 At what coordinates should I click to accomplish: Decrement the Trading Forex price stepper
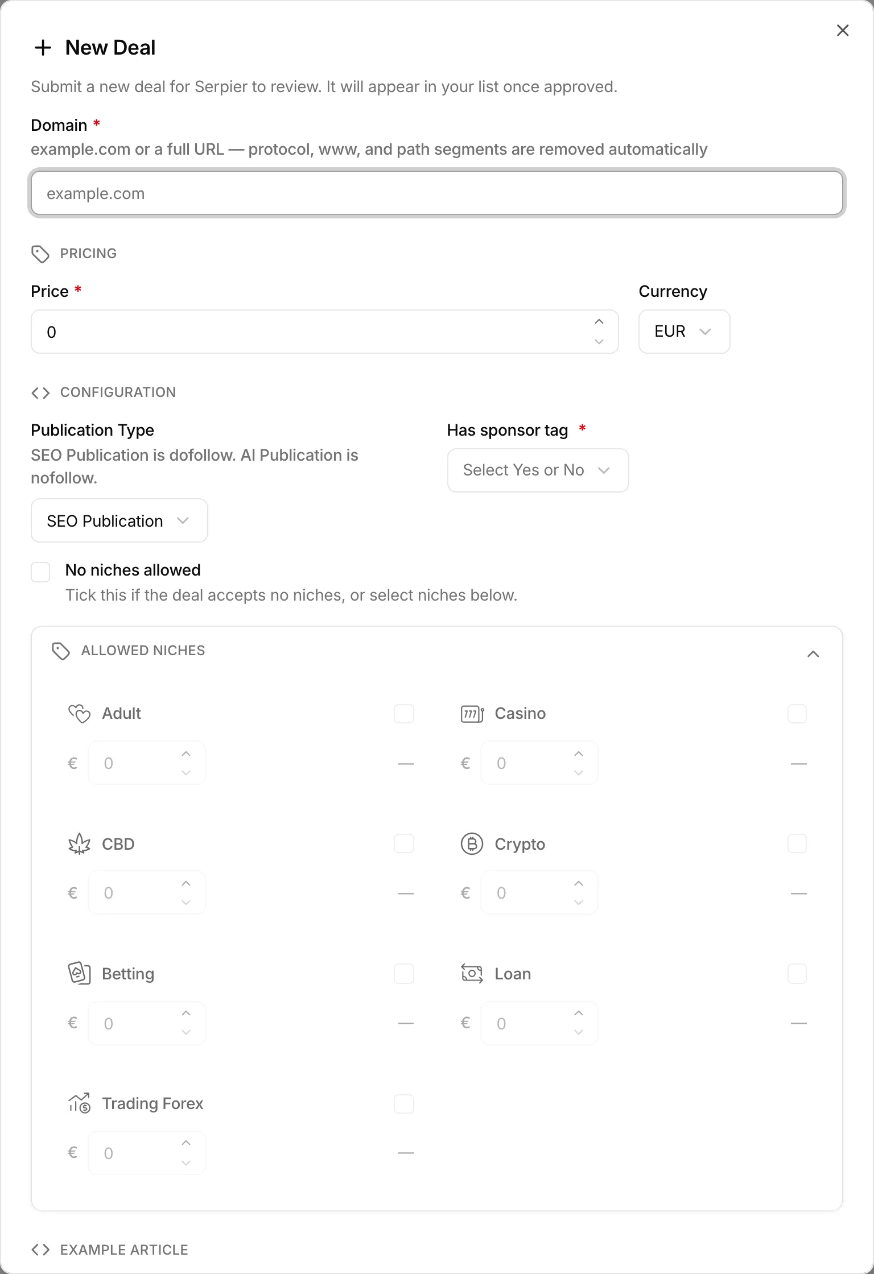point(186,1163)
